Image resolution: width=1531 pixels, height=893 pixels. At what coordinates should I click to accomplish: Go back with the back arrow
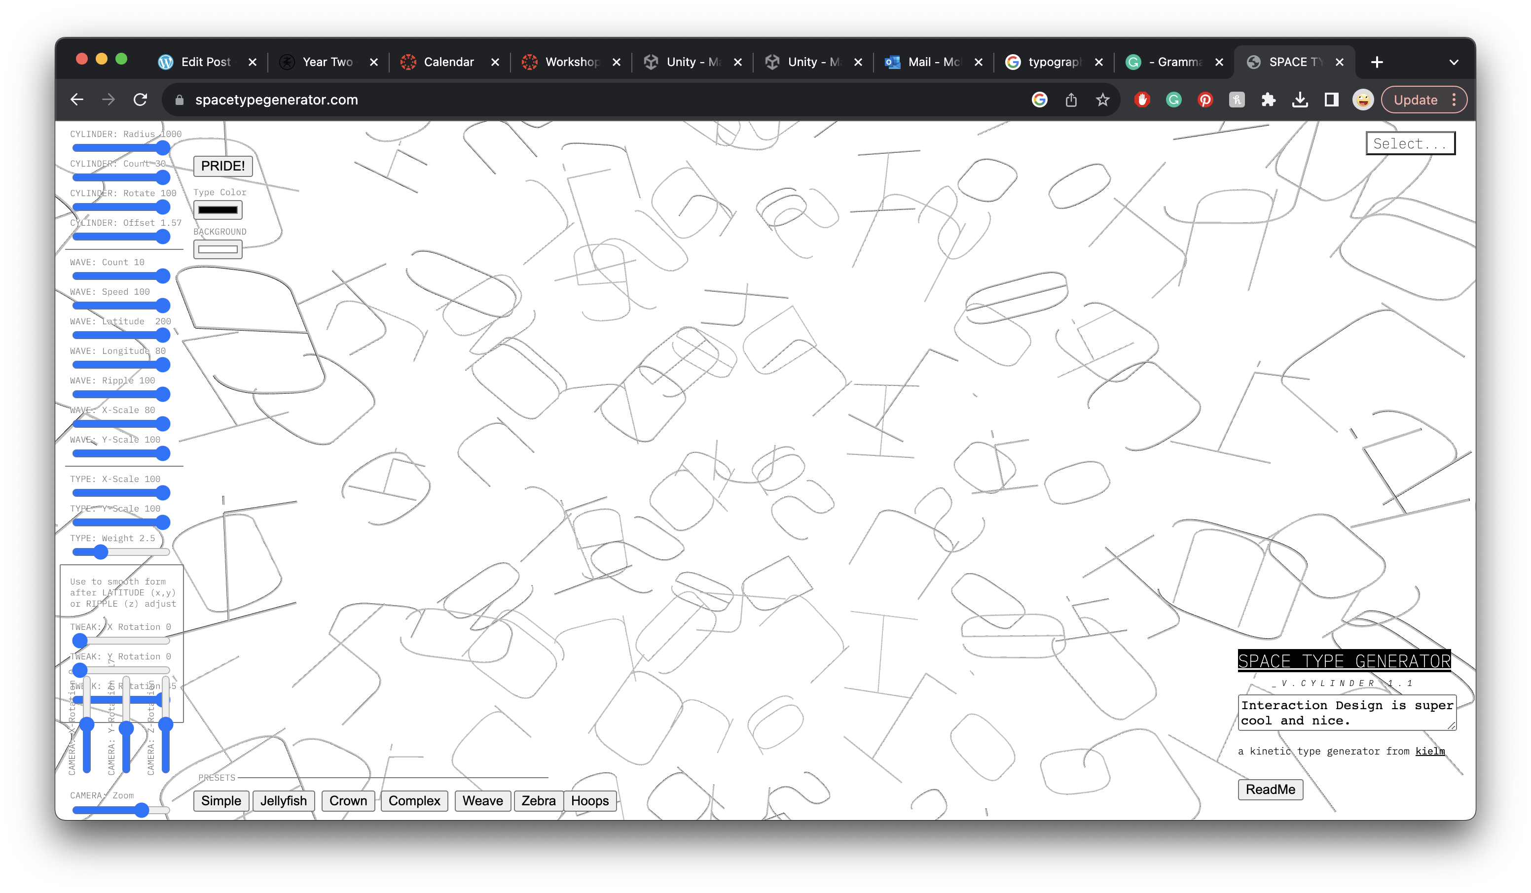[77, 100]
